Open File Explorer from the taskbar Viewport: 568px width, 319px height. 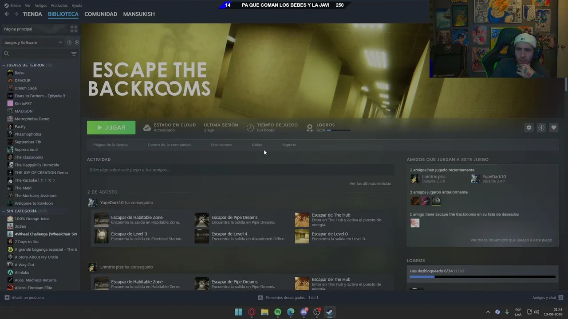(264, 312)
